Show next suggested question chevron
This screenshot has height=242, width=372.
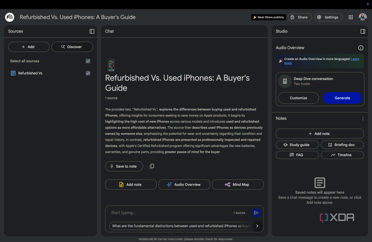(x=257, y=226)
